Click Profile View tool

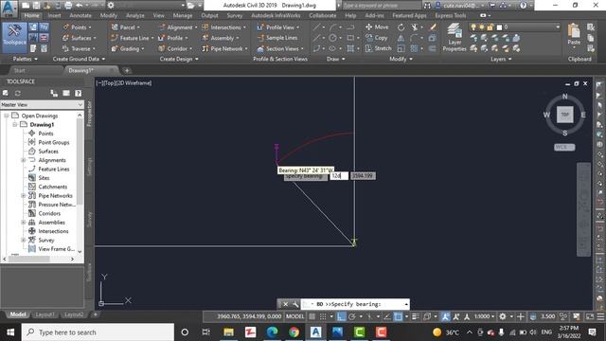pos(278,27)
